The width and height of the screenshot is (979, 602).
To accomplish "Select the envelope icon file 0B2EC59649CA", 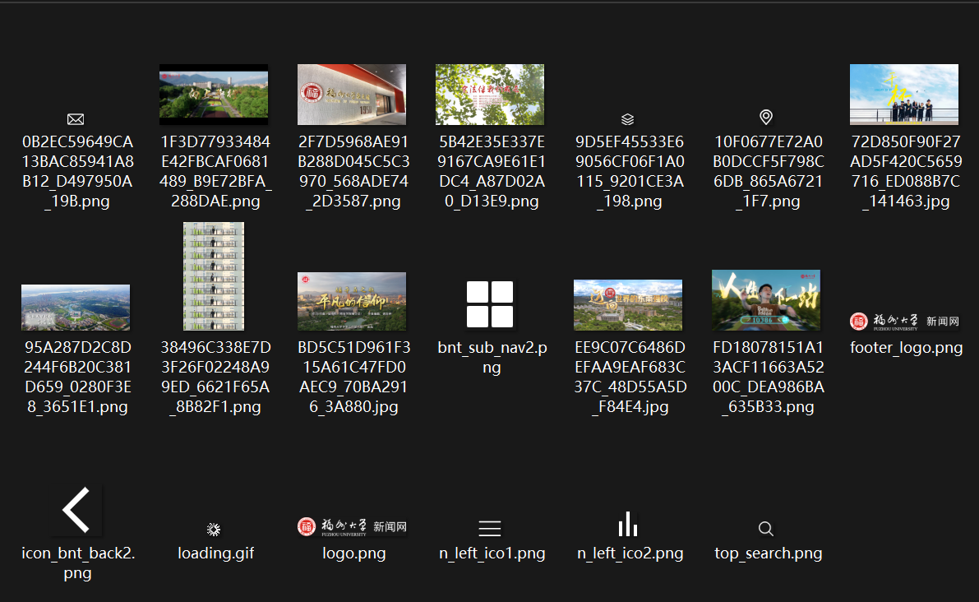I will pyautogui.click(x=76, y=119).
